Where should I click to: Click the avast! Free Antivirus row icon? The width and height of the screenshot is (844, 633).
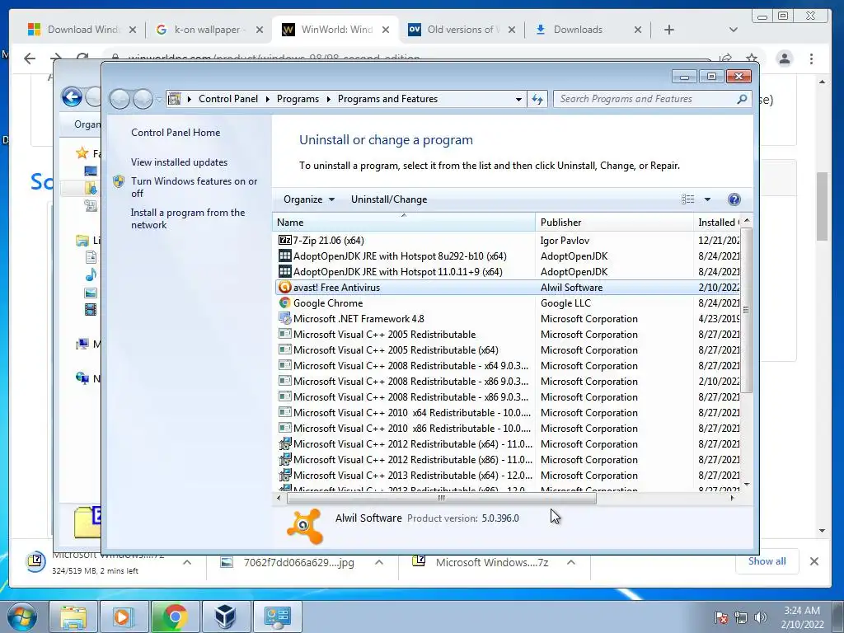[x=284, y=288]
